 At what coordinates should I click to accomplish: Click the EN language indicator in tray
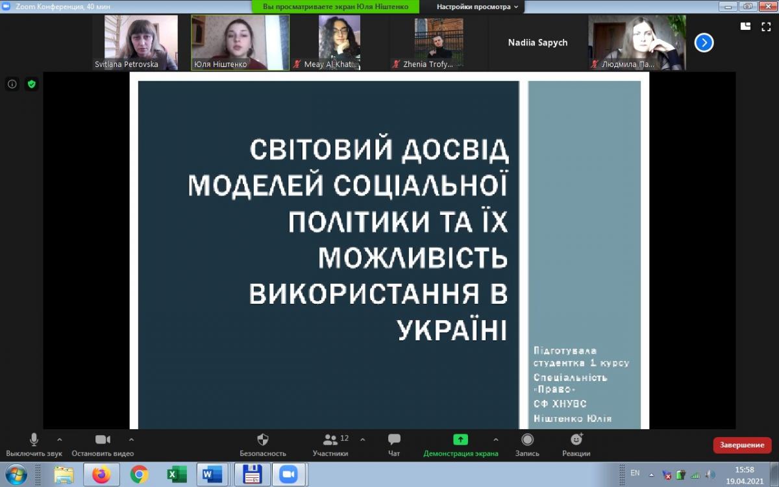click(x=635, y=473)
